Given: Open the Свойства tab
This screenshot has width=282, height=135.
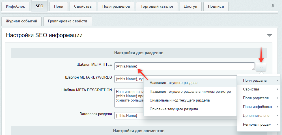Looking at the screenshot, I should pos(83,7).
